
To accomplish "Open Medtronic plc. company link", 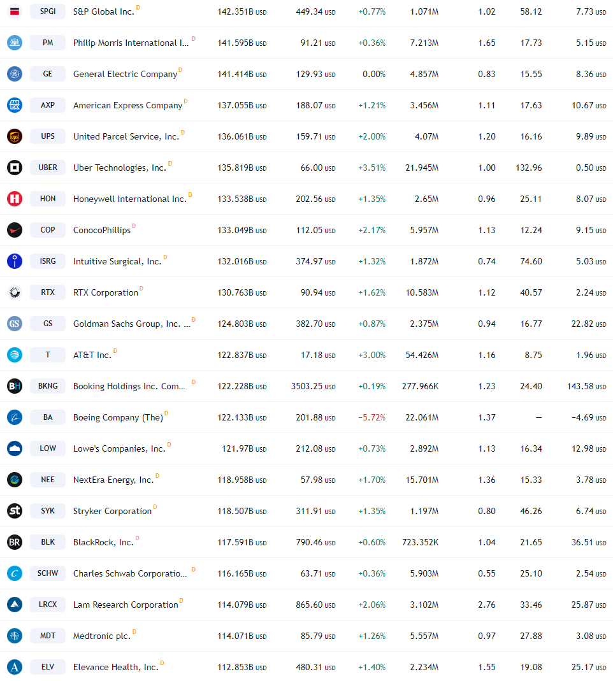I will (x=102, y=636).
